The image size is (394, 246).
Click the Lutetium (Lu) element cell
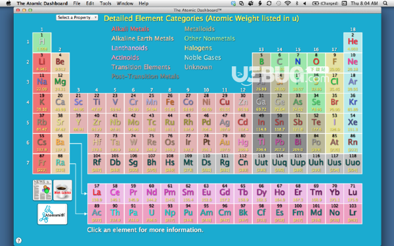point(353,194)
